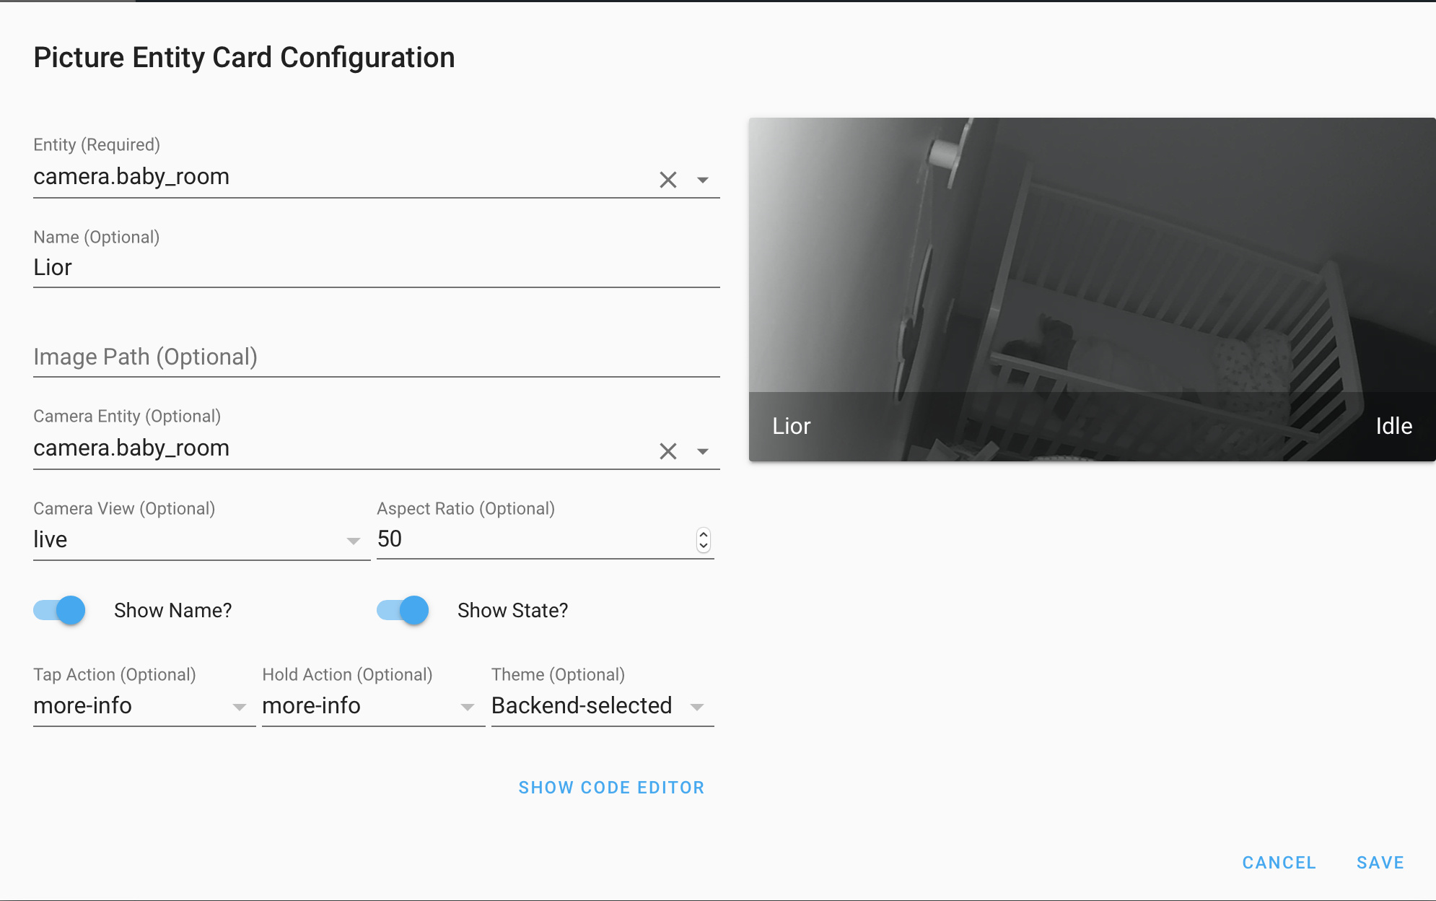
Task: Open the Entity (Required) dropdown arrow
Action: click(702, 180)
